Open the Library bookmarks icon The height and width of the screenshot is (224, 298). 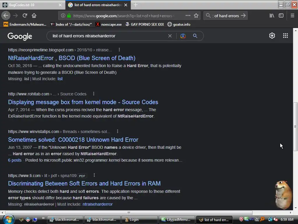point(272,16)
